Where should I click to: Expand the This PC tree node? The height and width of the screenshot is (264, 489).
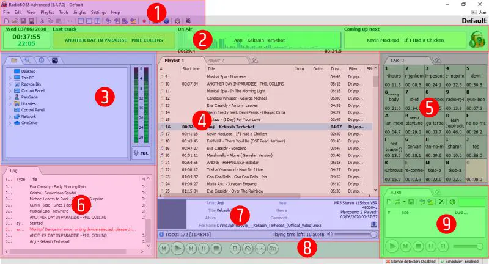(x=9, y=78)
